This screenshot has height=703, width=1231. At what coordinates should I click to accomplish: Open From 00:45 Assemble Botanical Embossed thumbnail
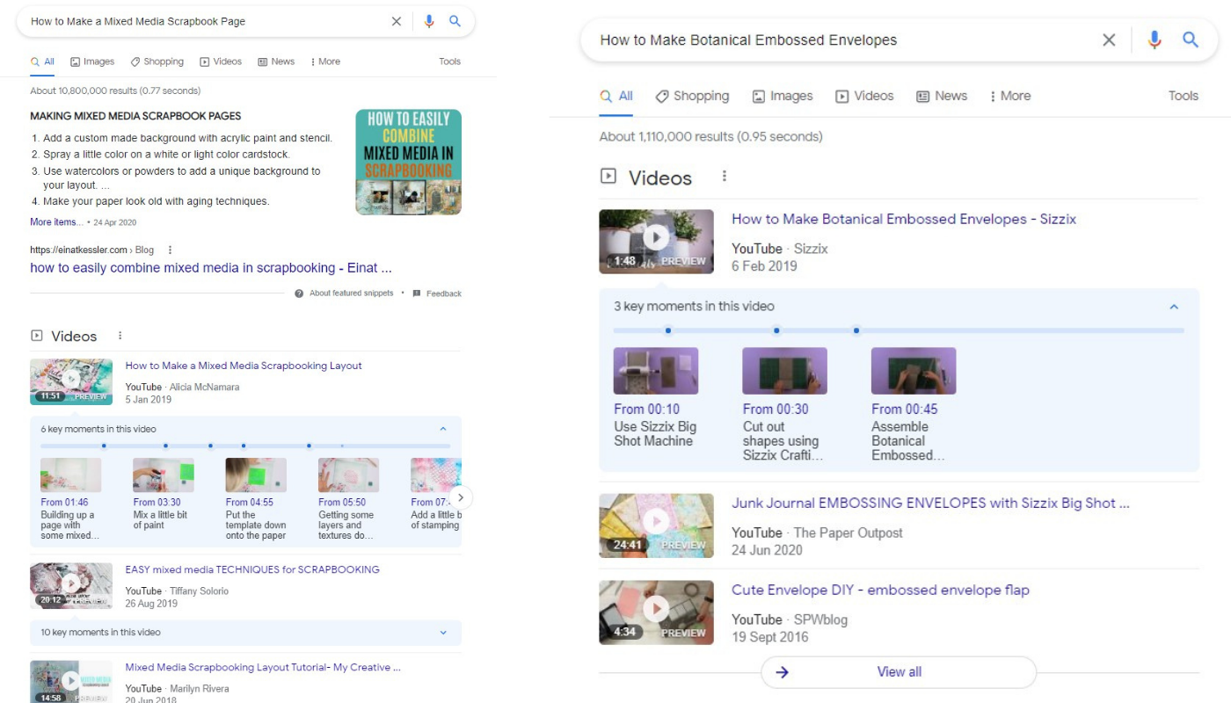914,371
